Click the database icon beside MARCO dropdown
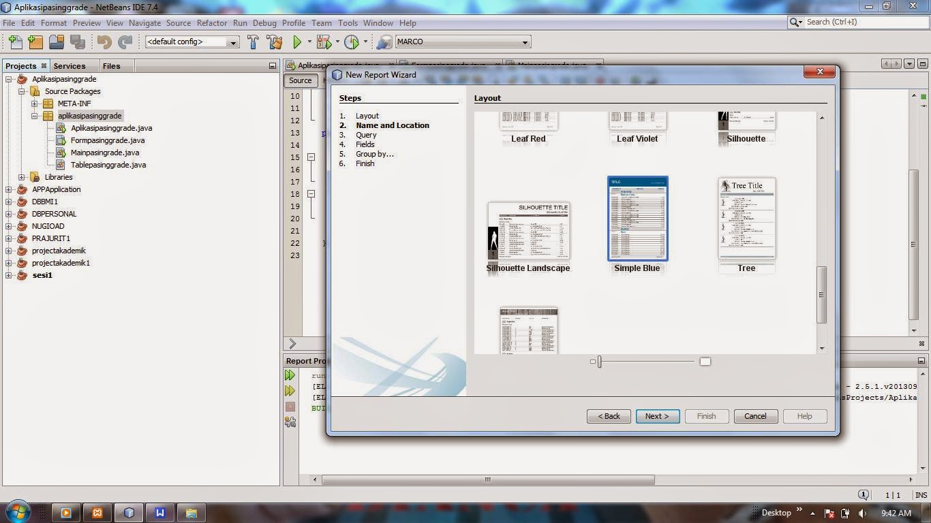Image resolution: width=931 pixels, height=523 pixels. 384,42
